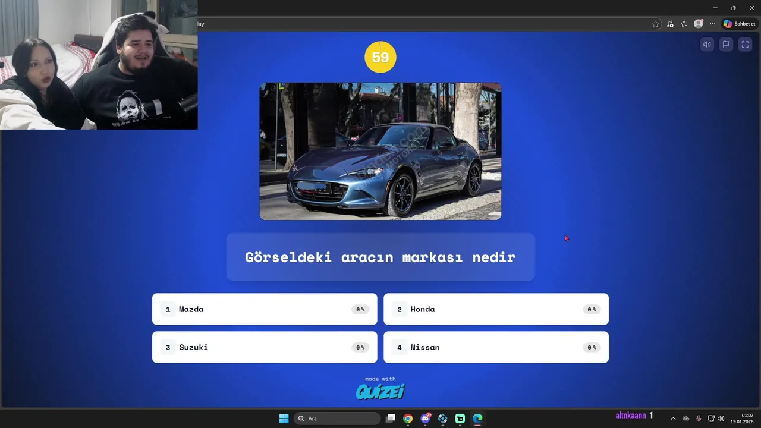This screenshot has width=761, height=428.
Task: Open the browser three-dots settings menu
Action: [x=713, y=24]
